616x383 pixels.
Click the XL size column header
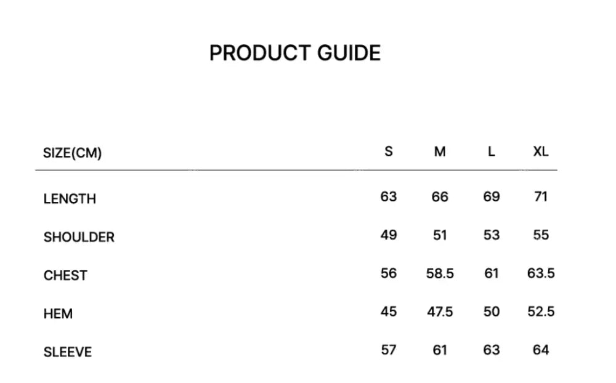[x=541, y=151]
